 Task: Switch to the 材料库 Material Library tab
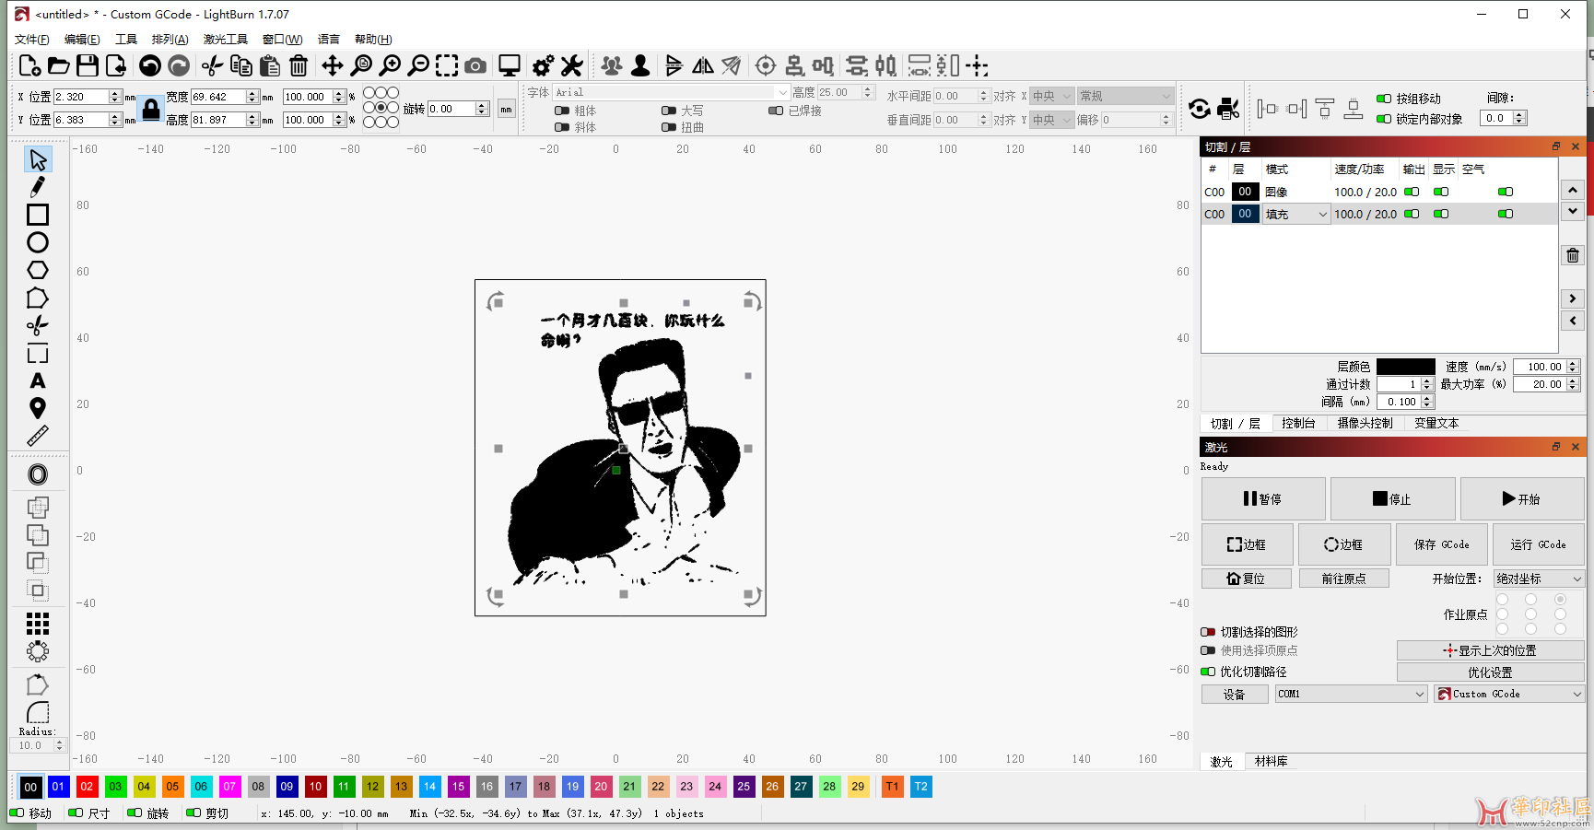1271,761
